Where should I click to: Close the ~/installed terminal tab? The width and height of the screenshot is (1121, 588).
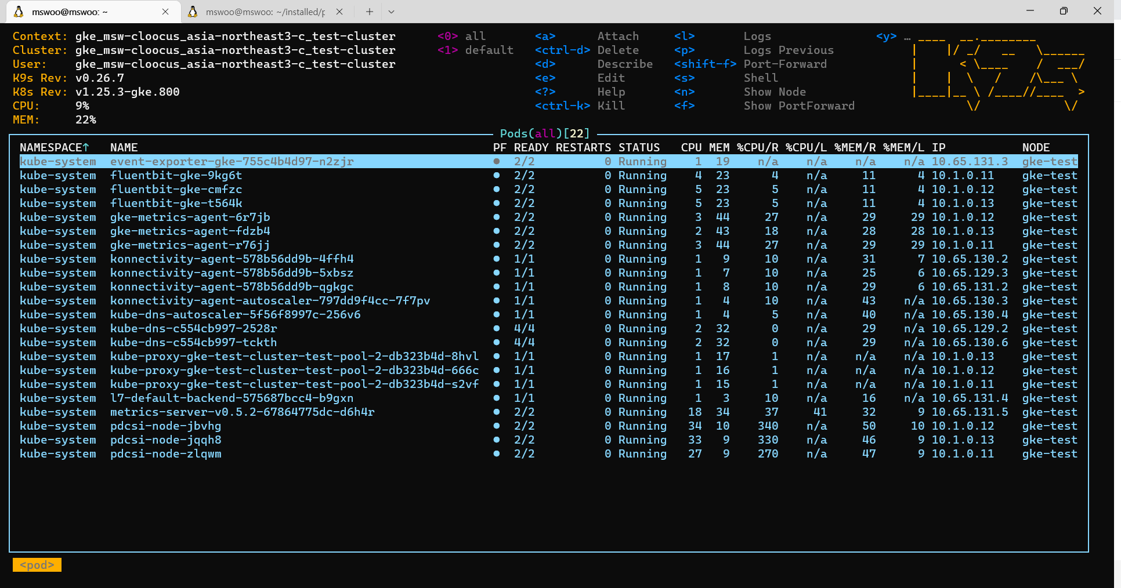(339, 12)
